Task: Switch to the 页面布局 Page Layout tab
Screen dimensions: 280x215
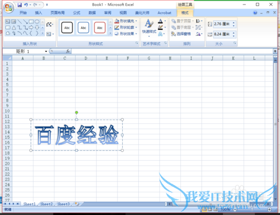Action: tap(58, 13)
